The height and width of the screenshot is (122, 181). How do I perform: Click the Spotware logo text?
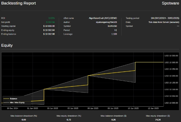click(x=170, y=3)
